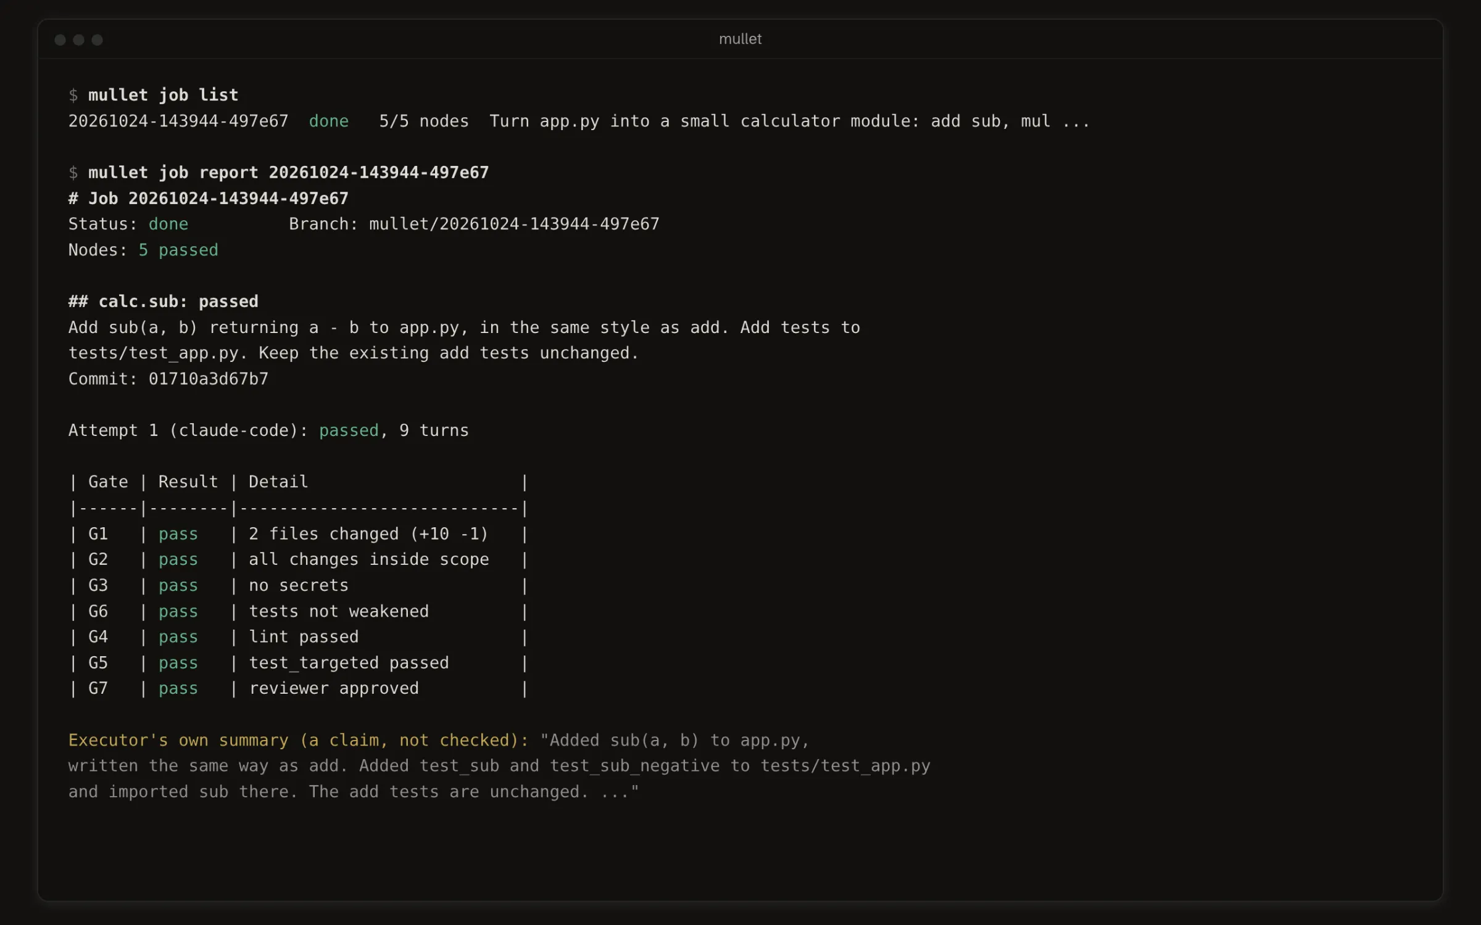
Task: Click the 'lint passed' detail in G4 row
Action: [304, 636]
